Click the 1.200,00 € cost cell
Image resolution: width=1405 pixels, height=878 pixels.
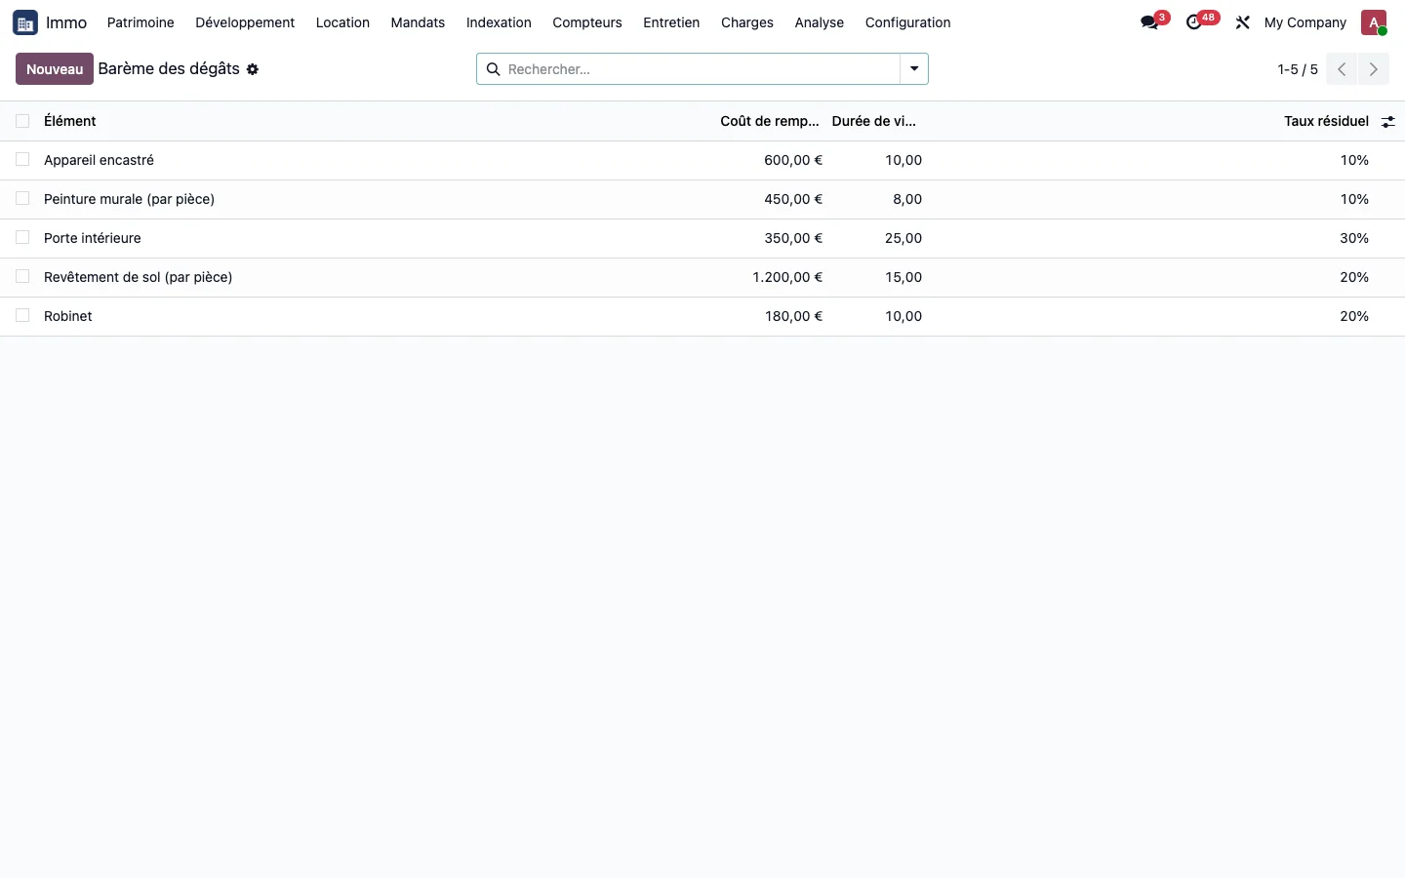[x=787, y=277]
